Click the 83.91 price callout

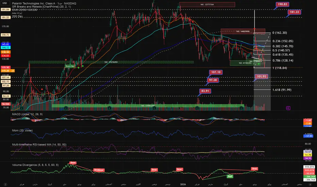[x=205, y=91]
